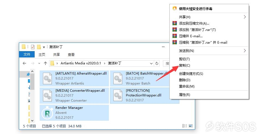Click WinRAR icon beside 添加到压缩文件(A)...
The width and height of the screenshot is (260, 134).
coord(175,23)
